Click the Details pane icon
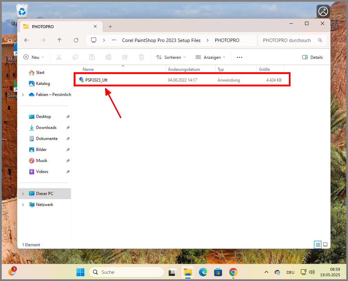348x281 pixels. (x=313, y=57)
